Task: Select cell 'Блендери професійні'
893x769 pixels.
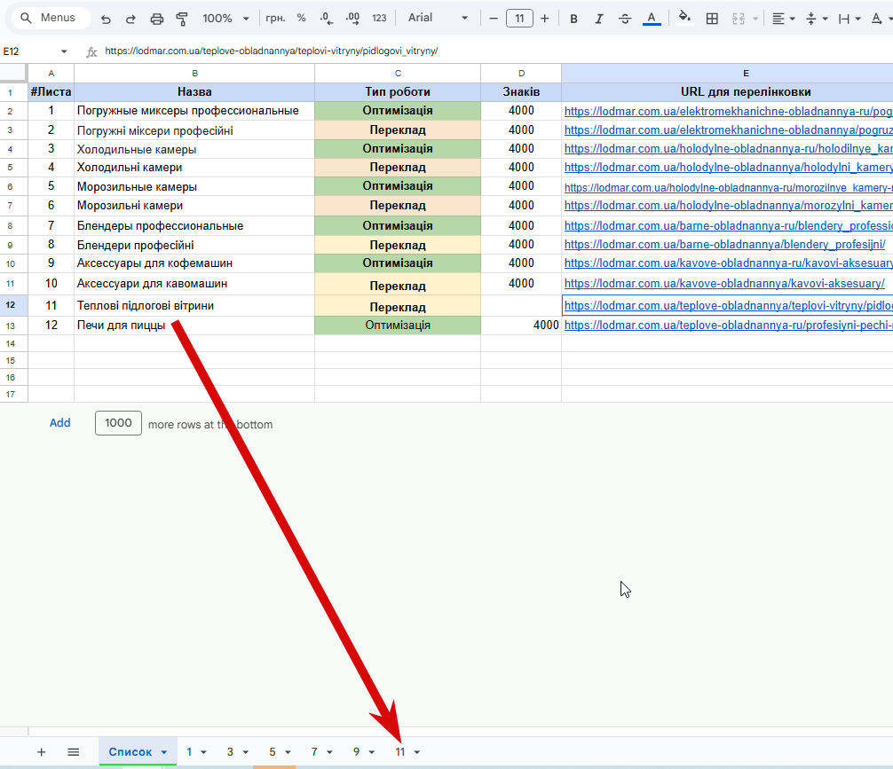Action: click(x=194, y=245)
